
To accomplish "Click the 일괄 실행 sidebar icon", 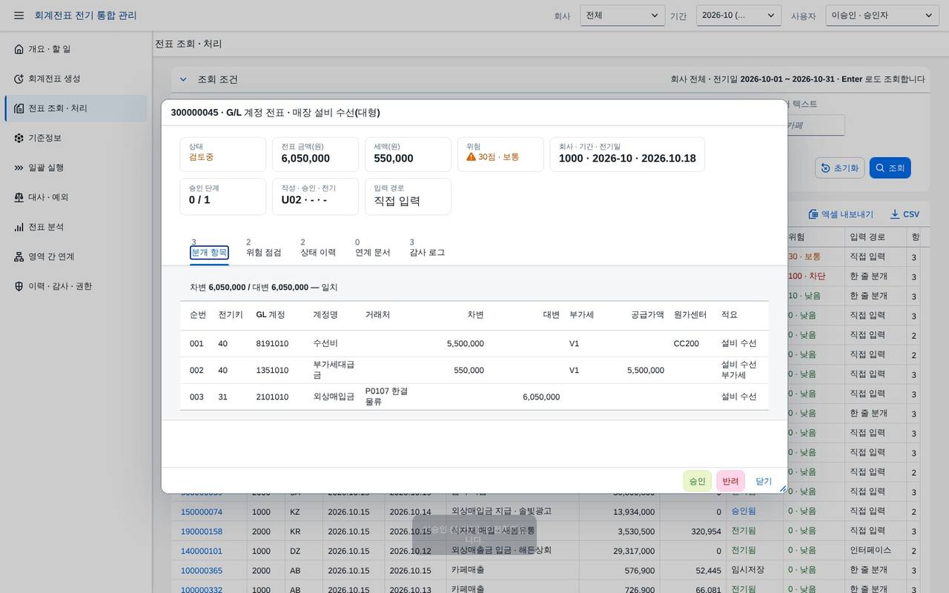I will 19,168.
